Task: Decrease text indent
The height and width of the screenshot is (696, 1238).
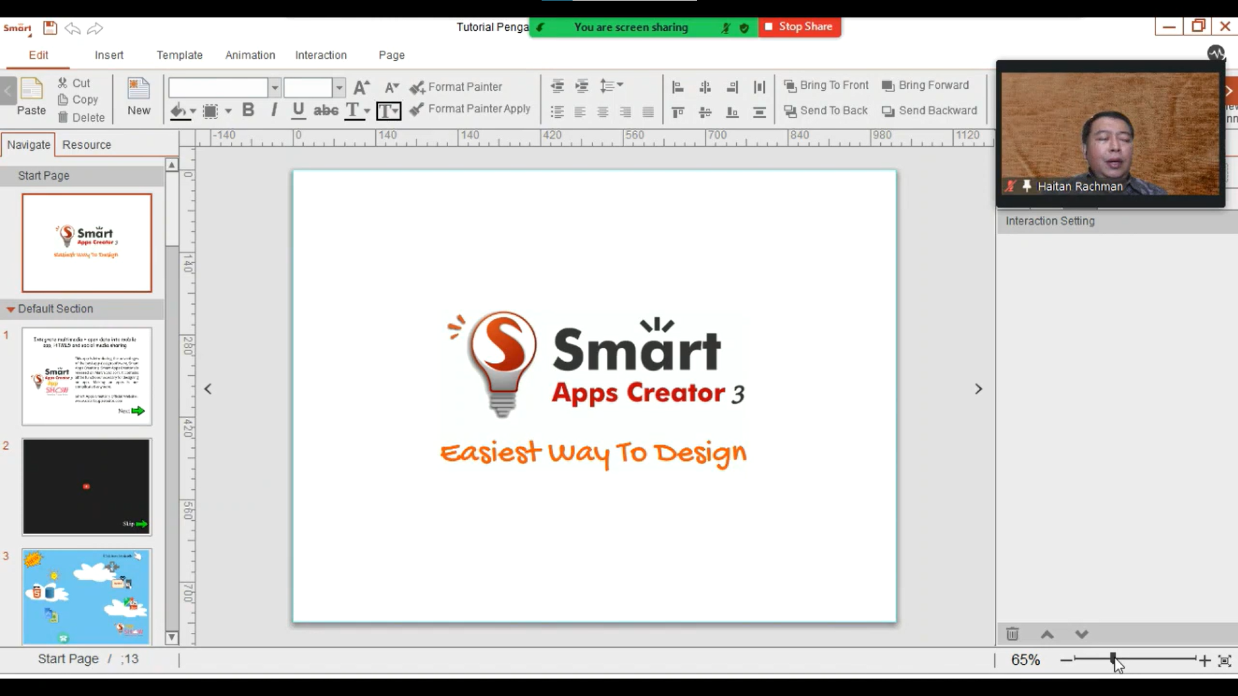Action: [557, 86]
